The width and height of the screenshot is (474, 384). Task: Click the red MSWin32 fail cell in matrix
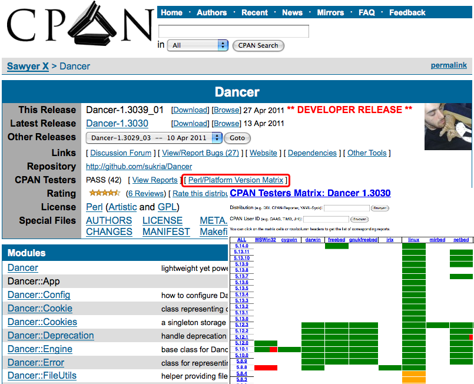tap(265, 368)
